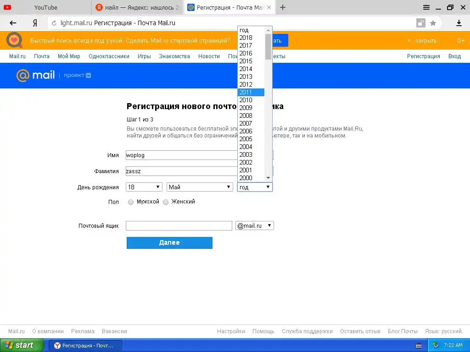Image resolution: width=470 pixels, height=352 pixels.
Task: Click the browser back arrow
Action: coord(13,23)
